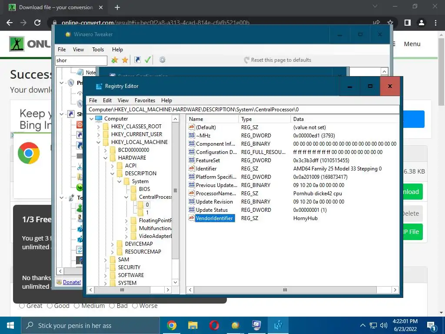Select the Worse rating radio button
Screen dimensions: 445x334
[x=135, y=306]
